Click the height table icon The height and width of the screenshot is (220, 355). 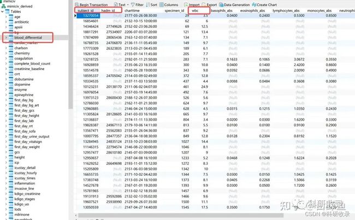[11, 157]
